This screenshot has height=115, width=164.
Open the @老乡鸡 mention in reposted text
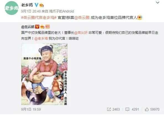[41, 38]
